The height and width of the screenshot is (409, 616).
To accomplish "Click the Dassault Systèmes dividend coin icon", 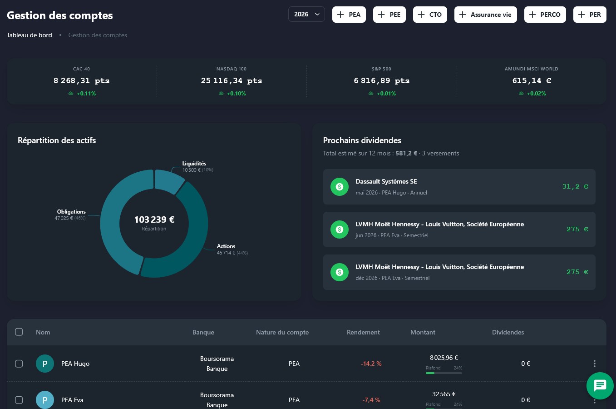I will click(339, 187).
